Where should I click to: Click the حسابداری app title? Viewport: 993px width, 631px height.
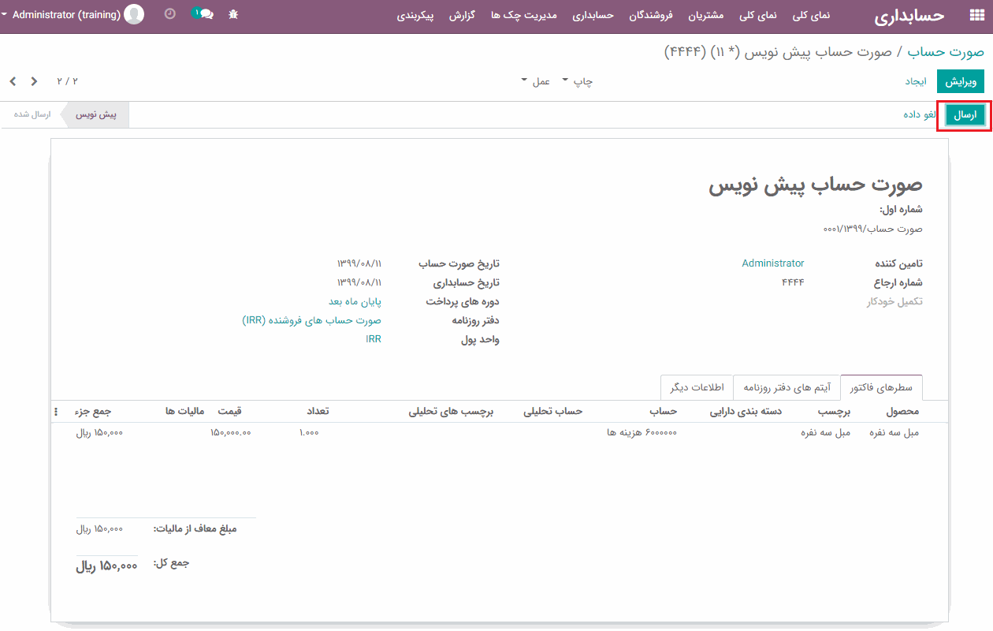click(x=909, y=15)
